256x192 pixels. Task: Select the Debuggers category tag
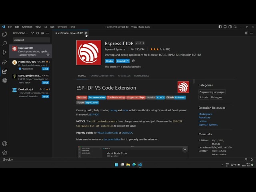point(216,97)
